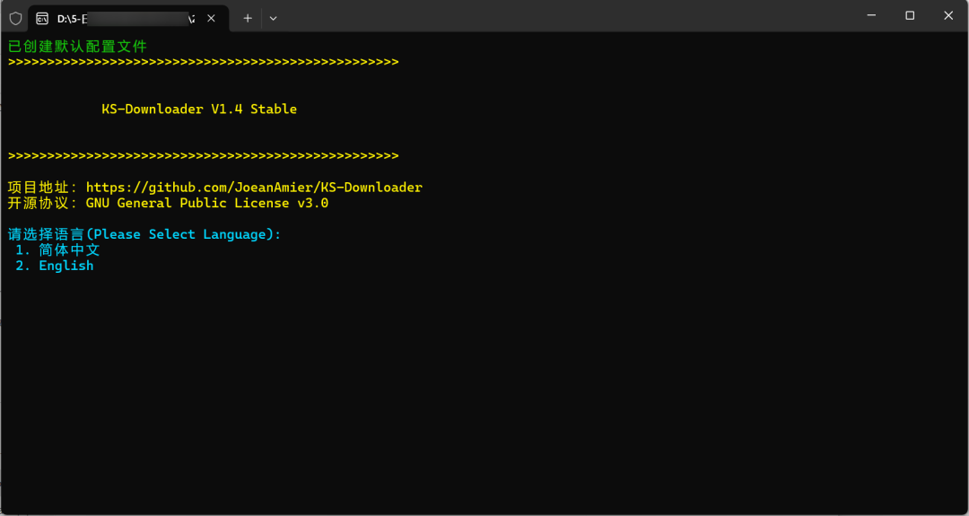
Task: Click the English language option
Action: point(65,266)
